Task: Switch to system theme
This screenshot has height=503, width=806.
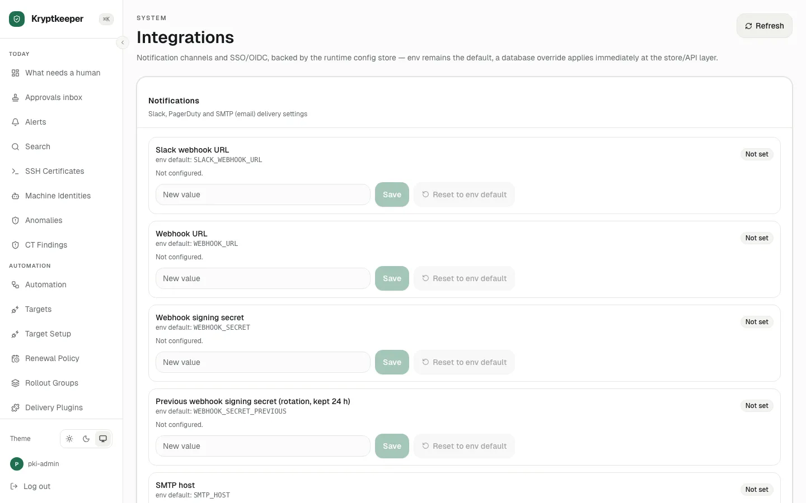Action: (x=103, y=439)
